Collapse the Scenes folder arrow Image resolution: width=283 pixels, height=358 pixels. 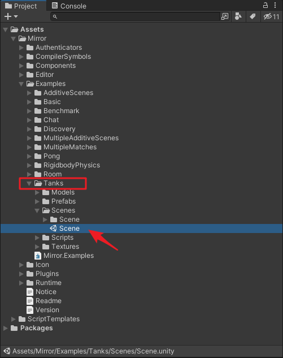(x=37, y=210)
